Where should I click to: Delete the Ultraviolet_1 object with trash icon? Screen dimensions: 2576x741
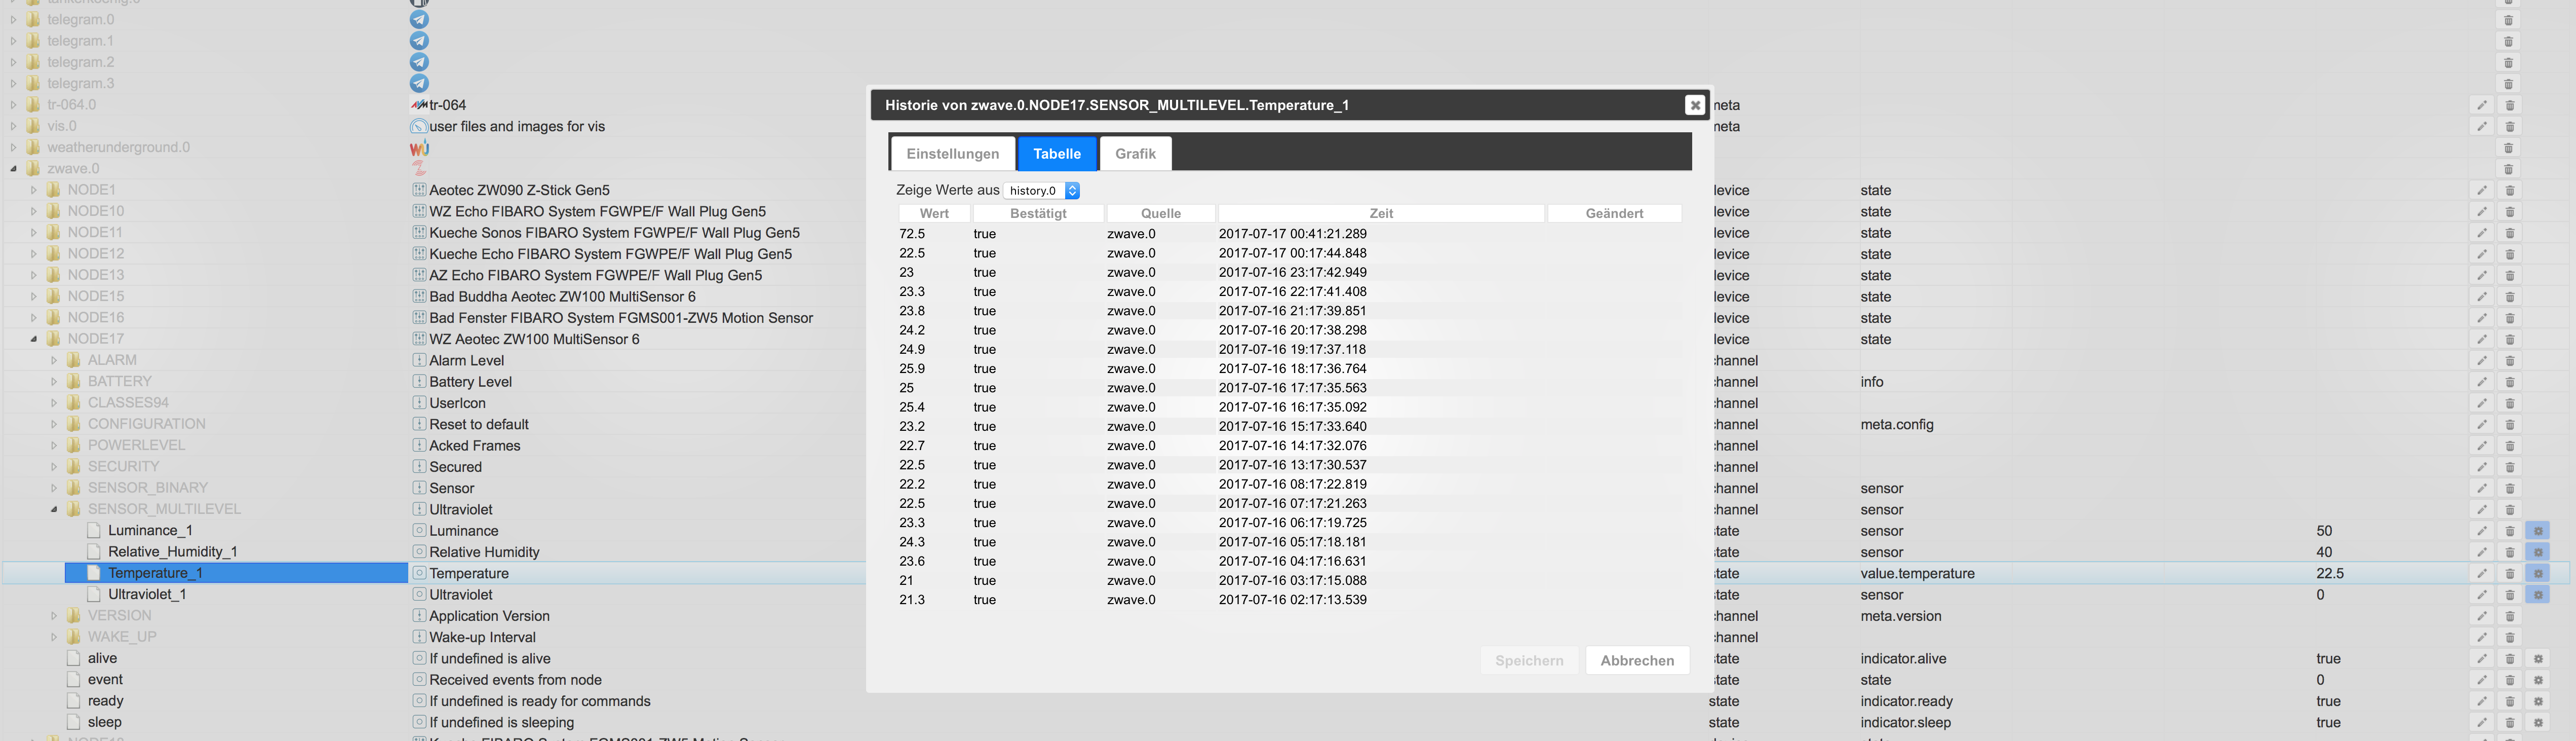[x=2509, y=595]
